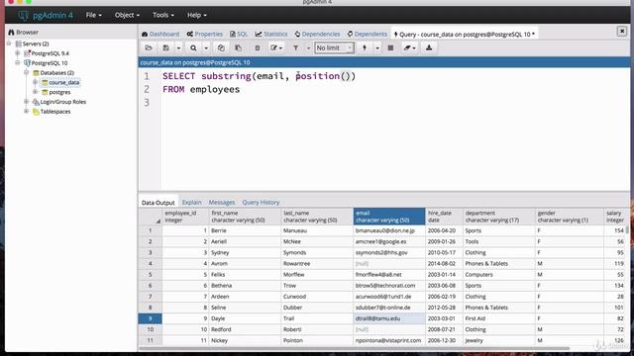
Task: Expand the PostgreSQL 9.4 server node
Action: point(18,52)
